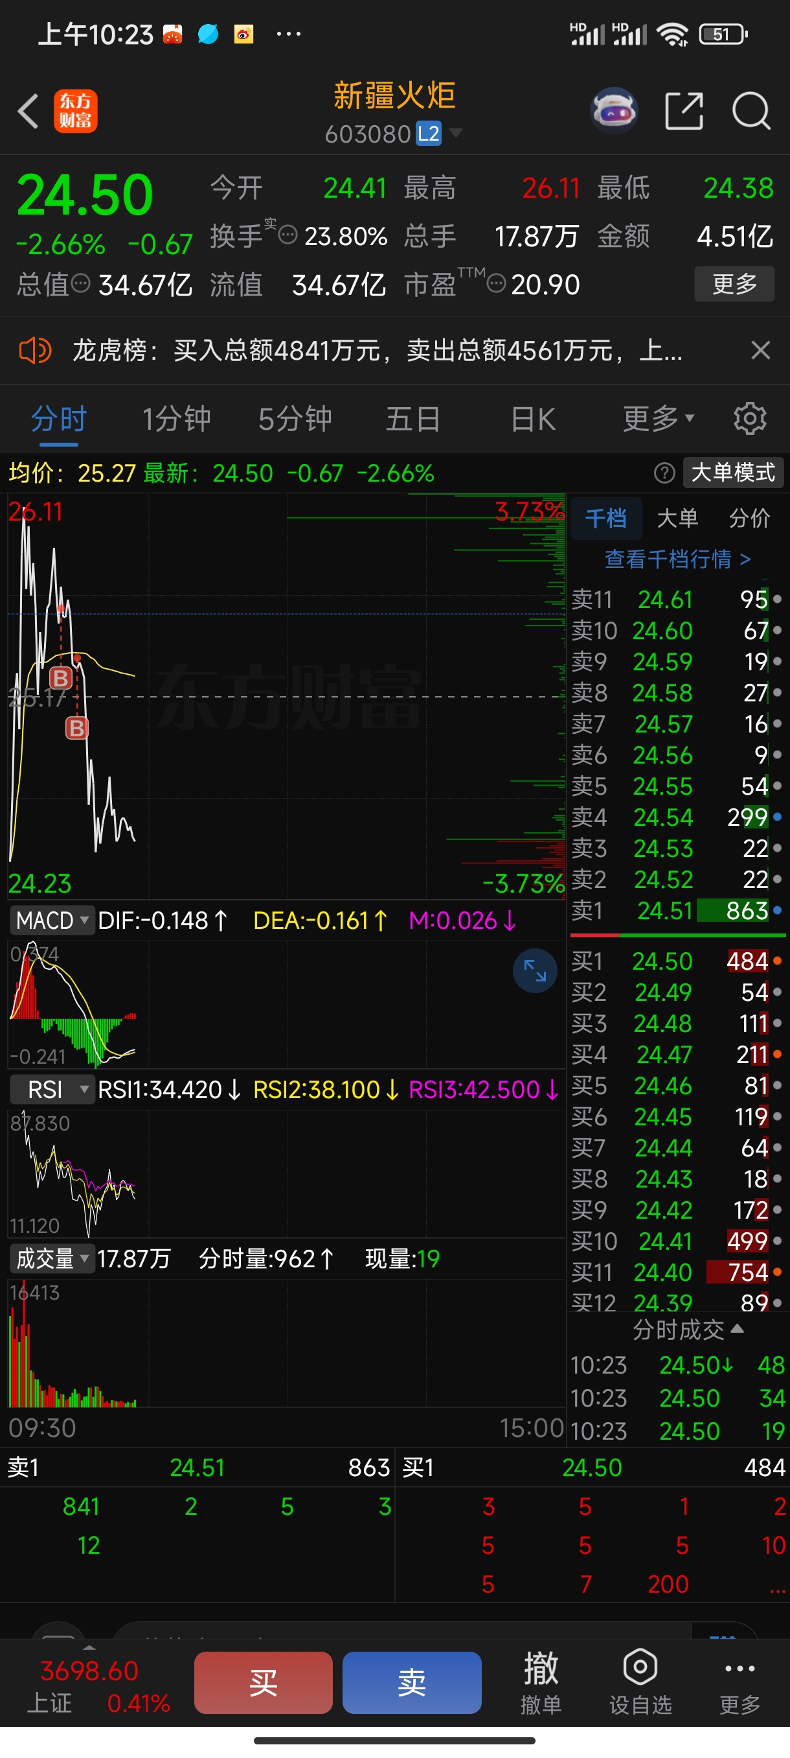
Task: Tap the share export icon
Action: point(684,111)
